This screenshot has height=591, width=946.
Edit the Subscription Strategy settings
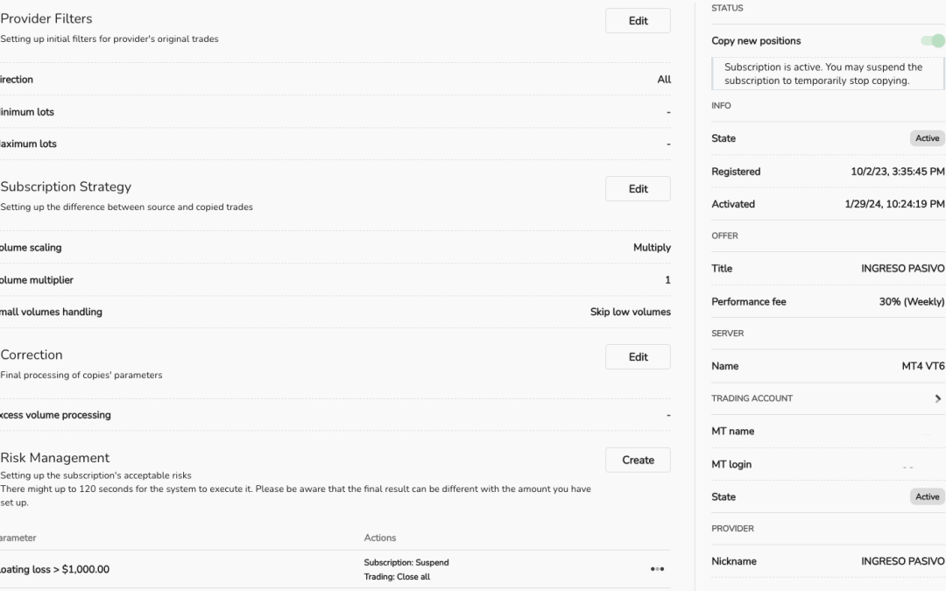638,189
